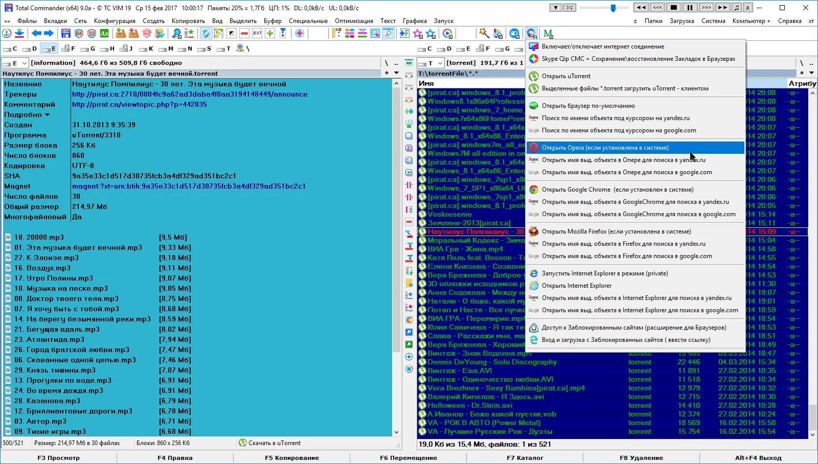Click the magnet URI link
This screenshot has width=818, height=464.
click(189, 186)
